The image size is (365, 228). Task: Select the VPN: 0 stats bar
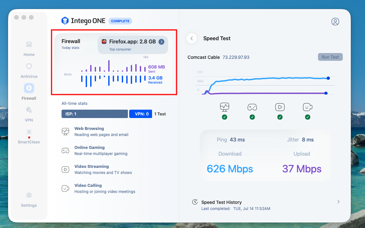[140, 114]
